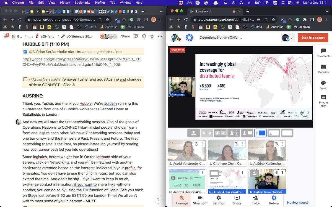
Task: Click Astrid Verstraete's muted mic icon
Action: (x=197, y=144)
